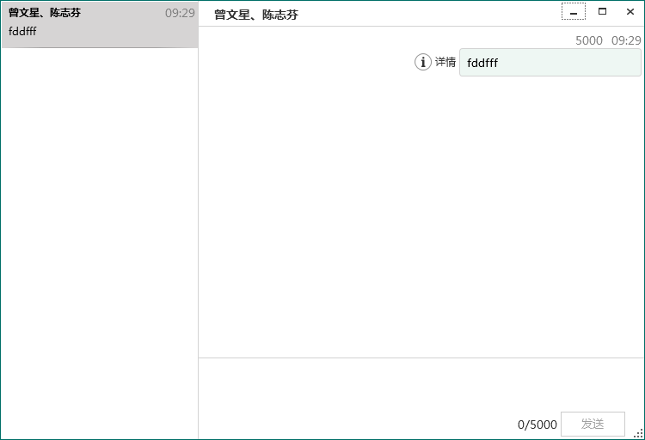
Task: Select the fddfff message bubble
Action: [x=550, y=63]
